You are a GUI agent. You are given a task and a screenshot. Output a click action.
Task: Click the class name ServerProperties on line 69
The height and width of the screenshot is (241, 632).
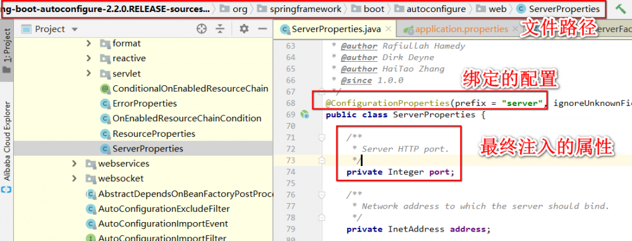coord(434,115)
